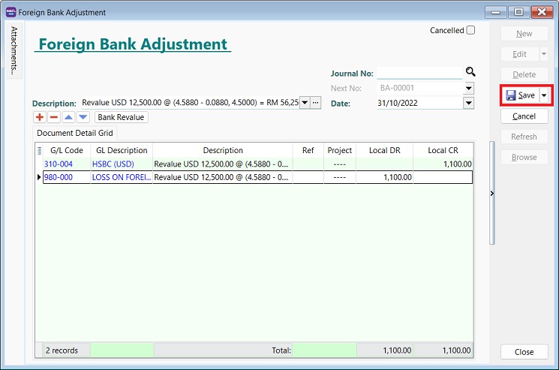Open the Save button dropdown arrow
Image resolution: width=559 pixels, height=370 pixels.
pyautogui.click(x=544, y=95)
